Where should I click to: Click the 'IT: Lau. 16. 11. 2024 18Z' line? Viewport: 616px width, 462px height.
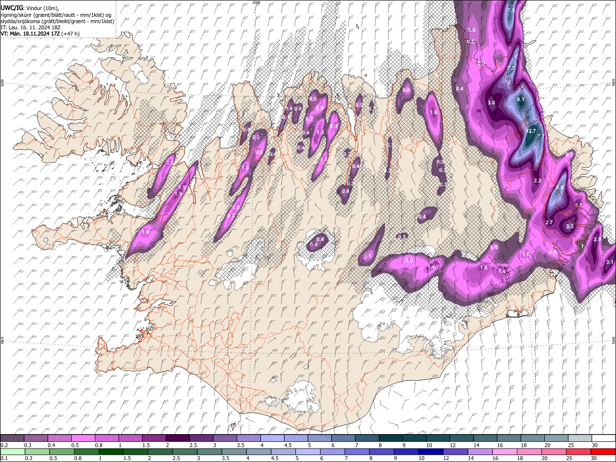[x=30, y=27]
